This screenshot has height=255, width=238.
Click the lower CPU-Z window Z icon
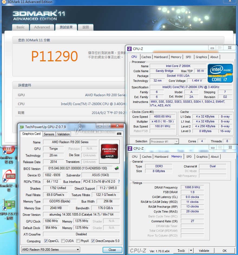[130, 149]
